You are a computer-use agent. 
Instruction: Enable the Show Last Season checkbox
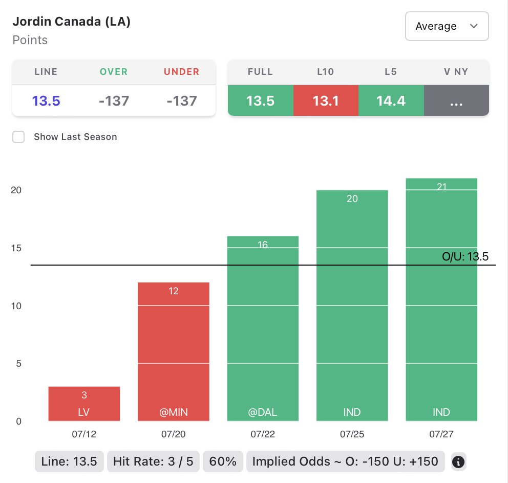[18, 137]
